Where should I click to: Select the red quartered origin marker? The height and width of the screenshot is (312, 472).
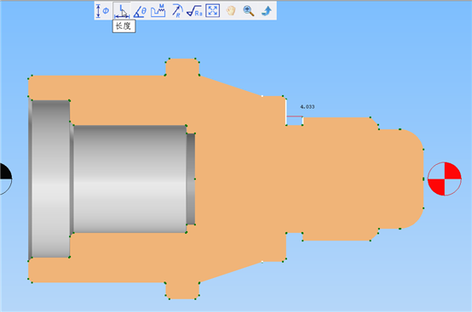point(445,179)
